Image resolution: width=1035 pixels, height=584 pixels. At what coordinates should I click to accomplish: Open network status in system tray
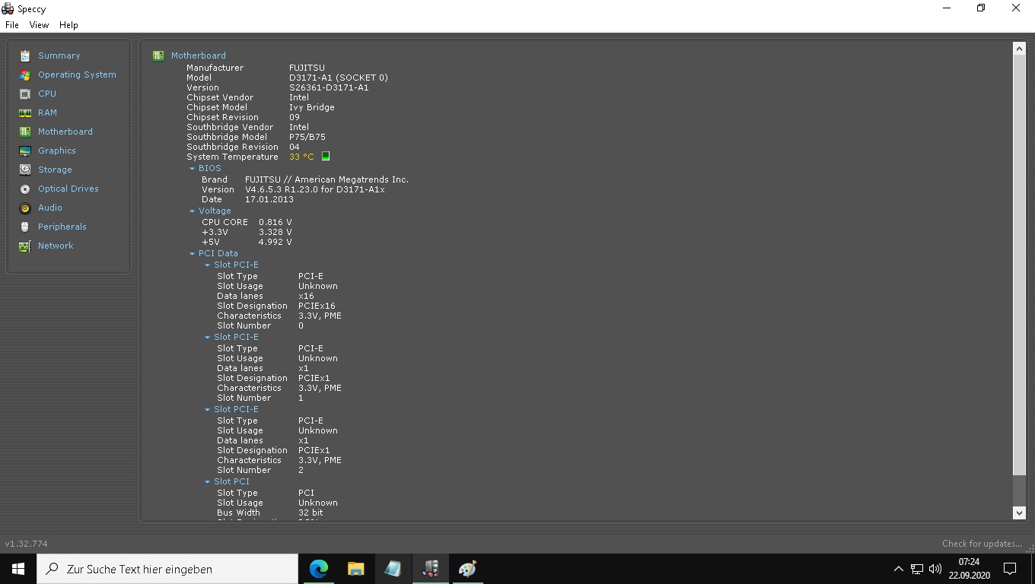click(917, 569)
